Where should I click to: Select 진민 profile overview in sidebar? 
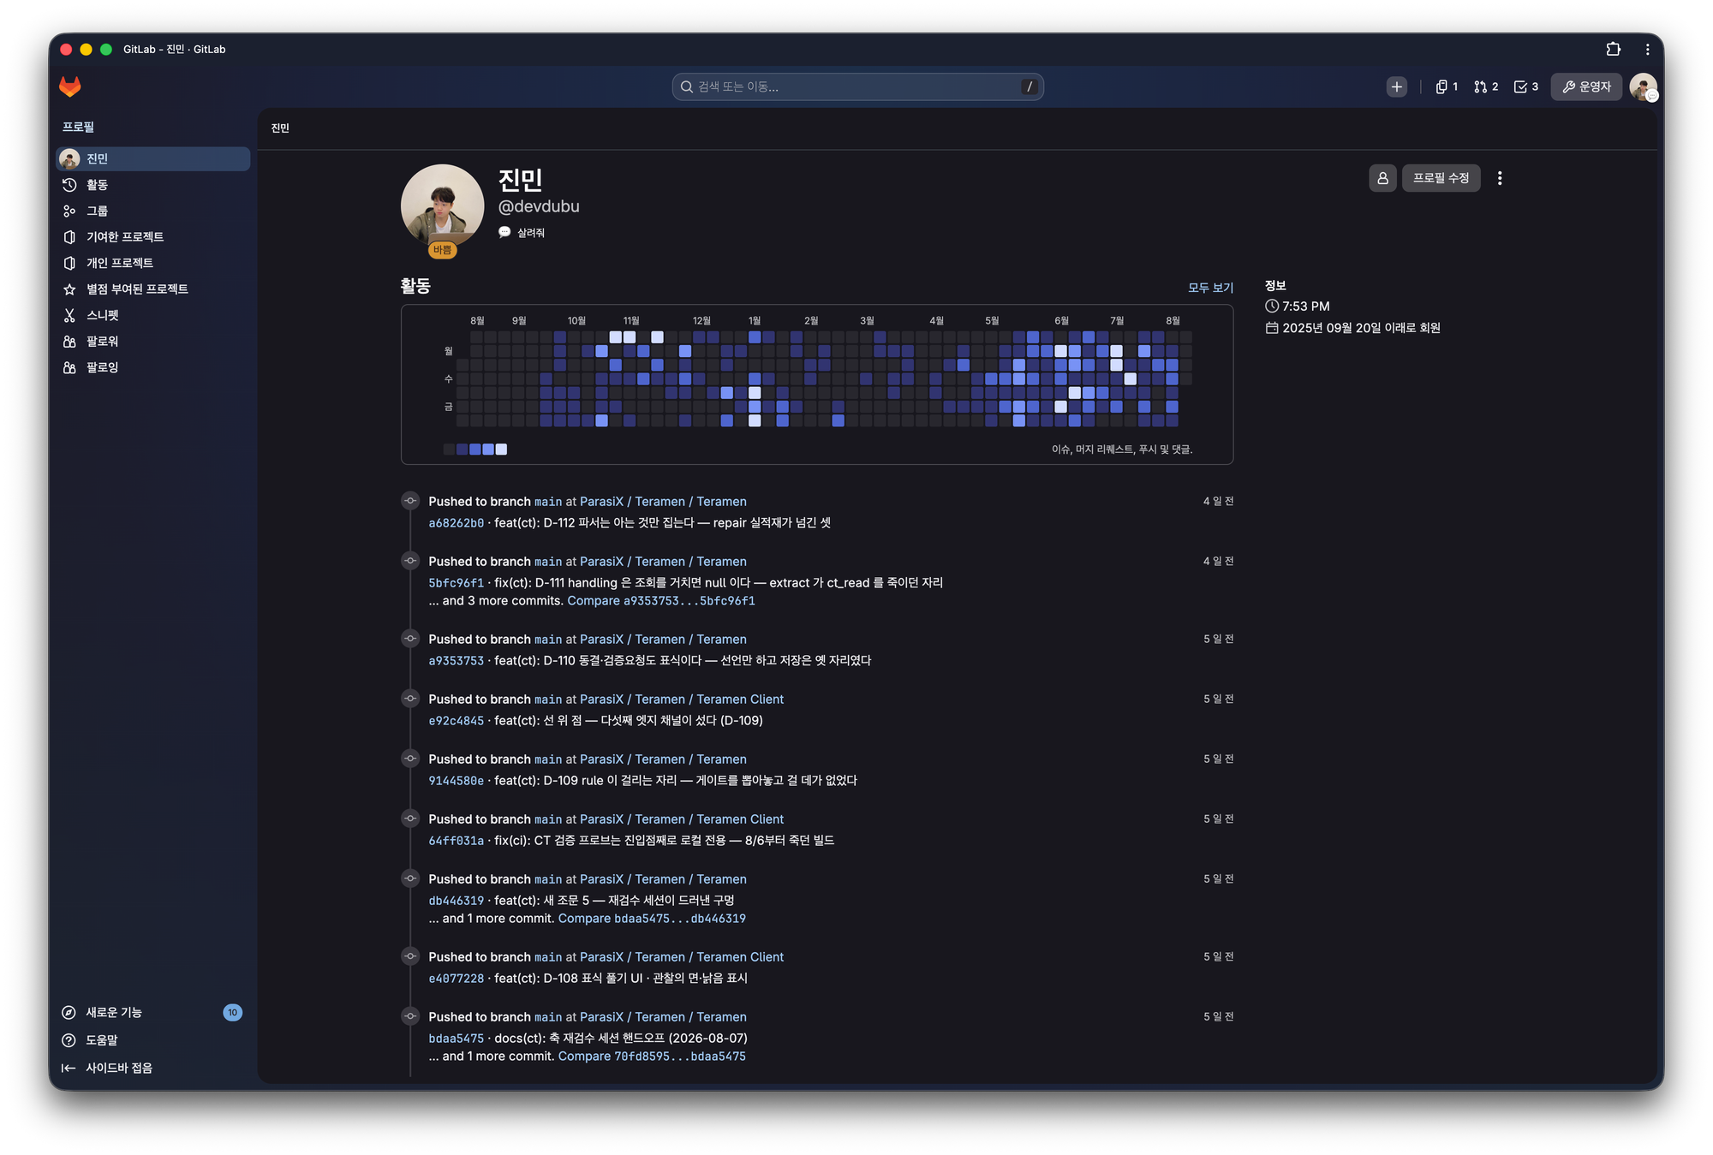(153, 158)
